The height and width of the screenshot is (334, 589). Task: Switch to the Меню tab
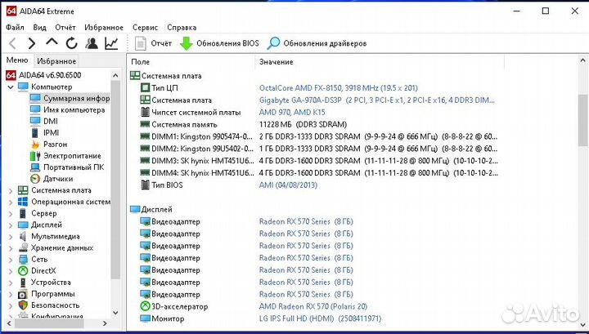click(x=17, y=60)
